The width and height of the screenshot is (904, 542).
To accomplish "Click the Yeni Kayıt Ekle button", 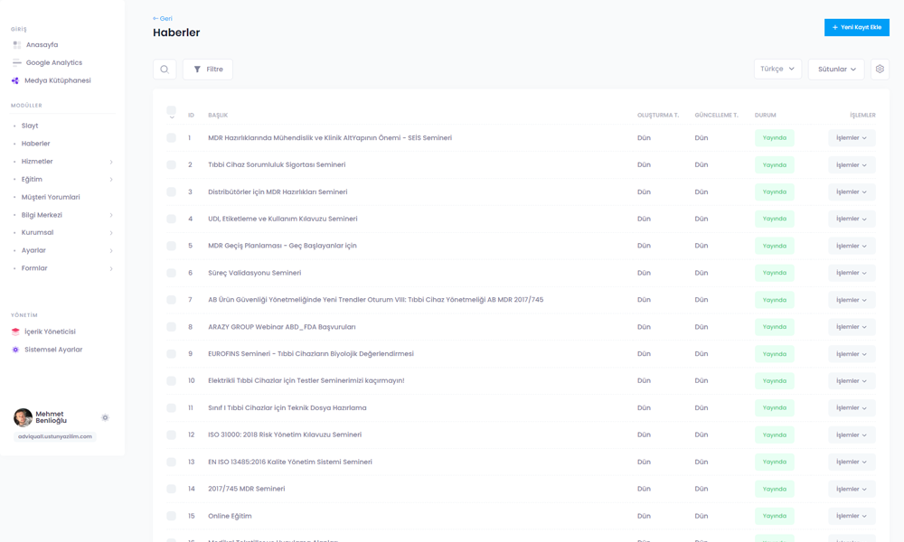I will tap(856, 28).
